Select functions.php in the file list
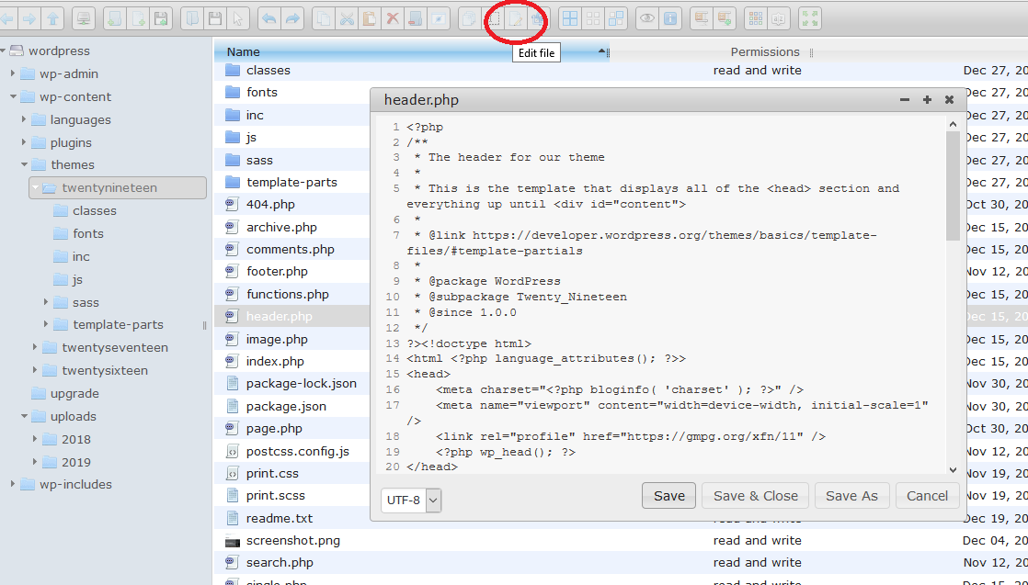 click(287, 294)
